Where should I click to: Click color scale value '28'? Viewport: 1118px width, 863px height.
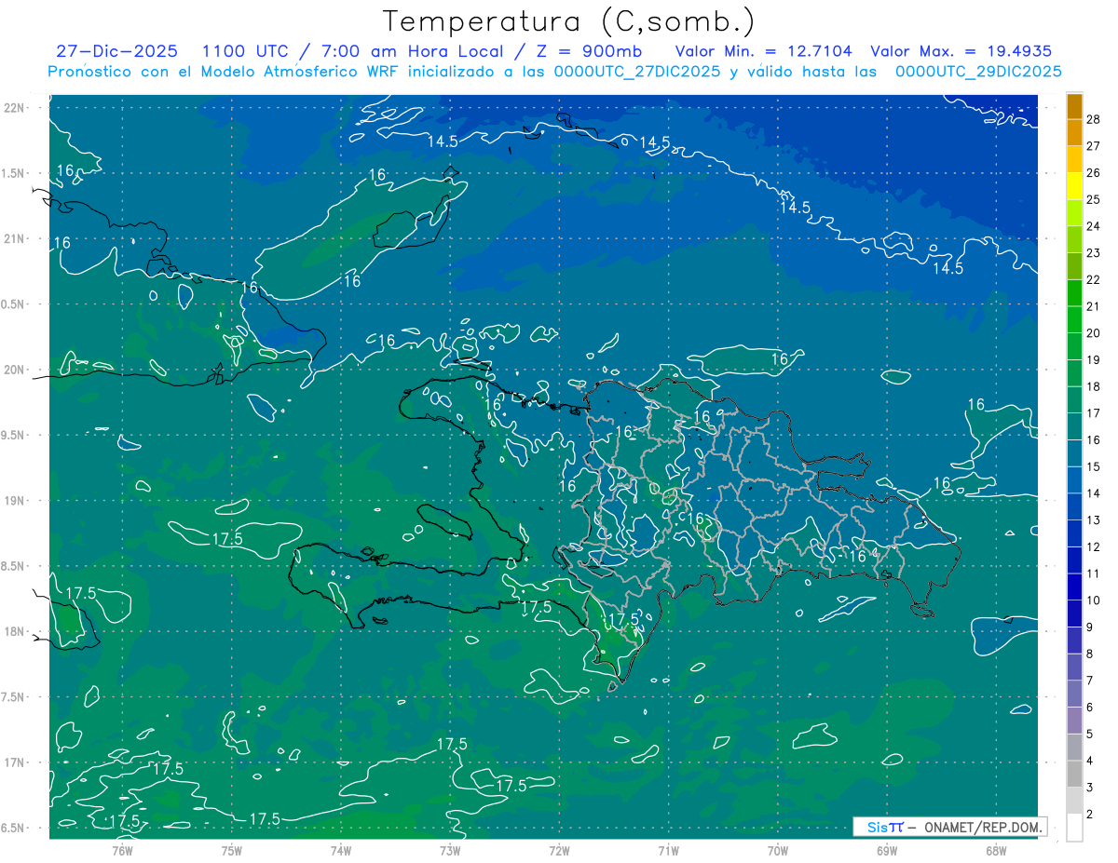tap(1094, 119)
